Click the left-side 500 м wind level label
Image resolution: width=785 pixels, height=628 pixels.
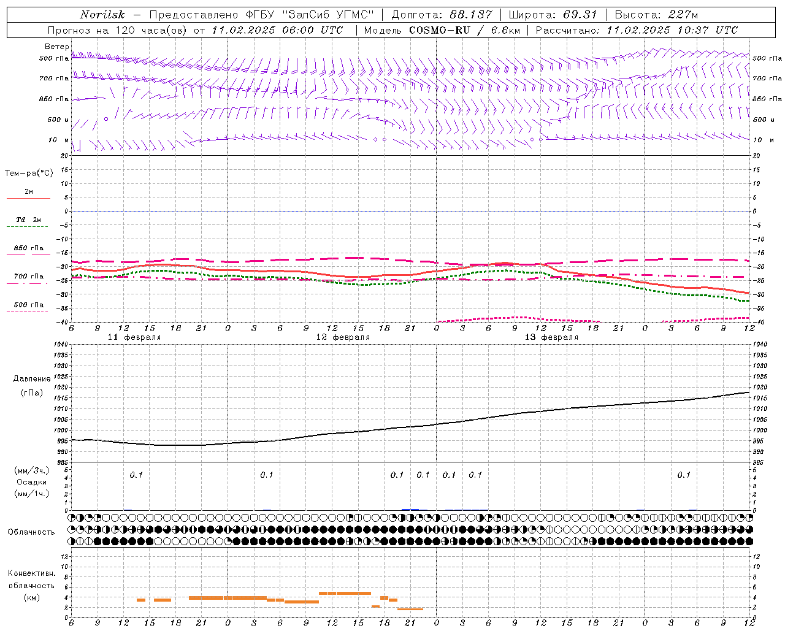[x=58, y=120]
